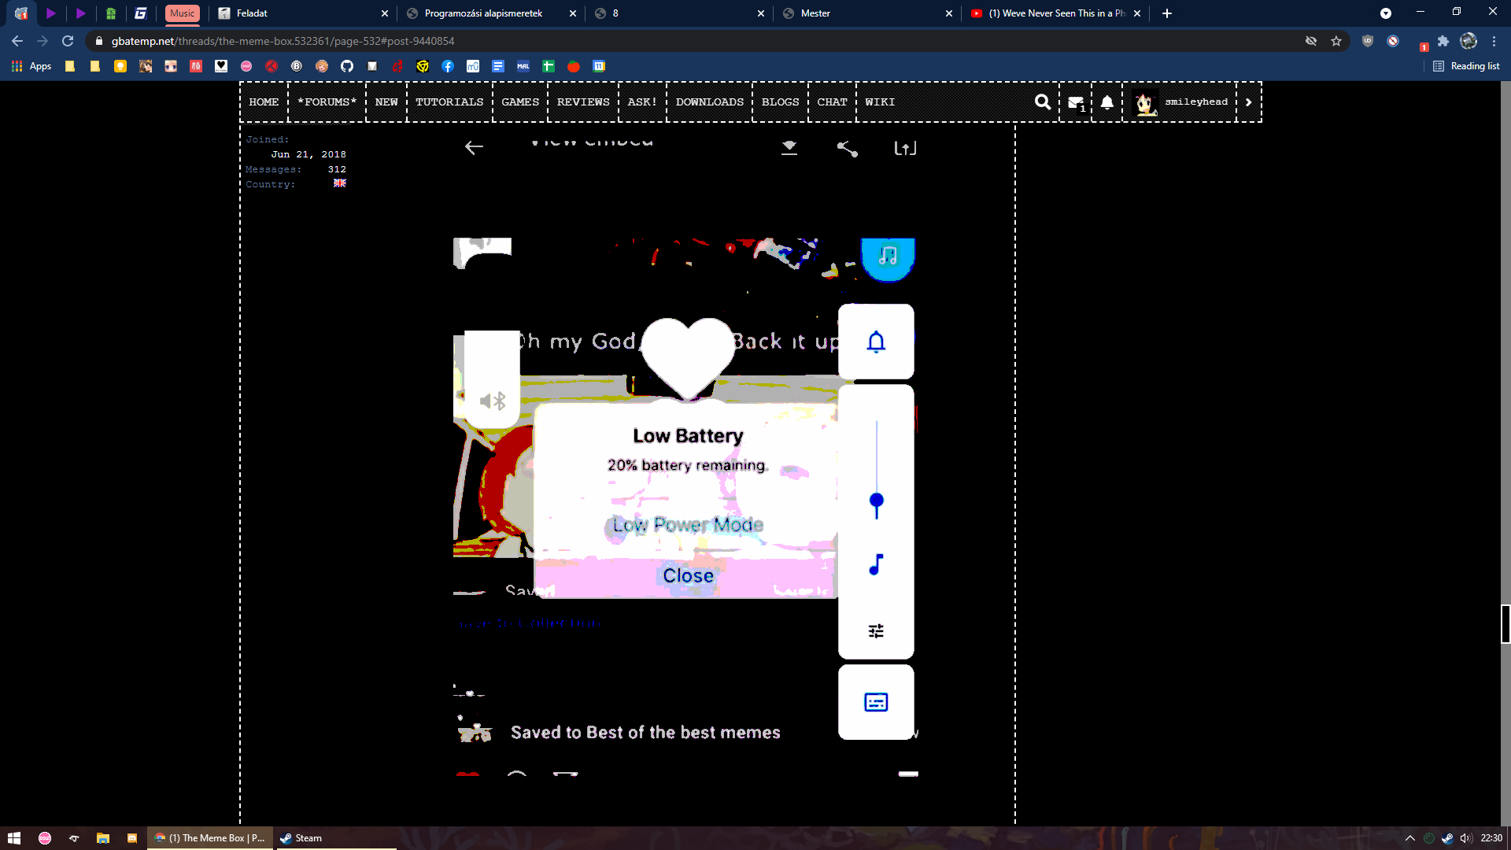Go to REVIEWS section

click(583, 102)
